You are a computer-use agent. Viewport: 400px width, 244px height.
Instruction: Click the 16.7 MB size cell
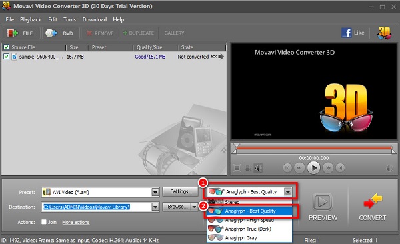75,57
